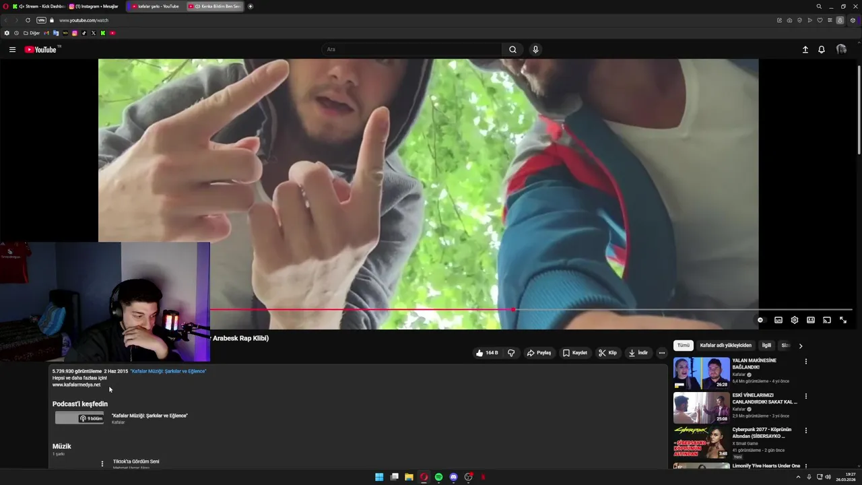The image size is (862, 485).
Task: Select 'Kafalar adlı yükleyiciden' chip
Action: tap(725, 346)
